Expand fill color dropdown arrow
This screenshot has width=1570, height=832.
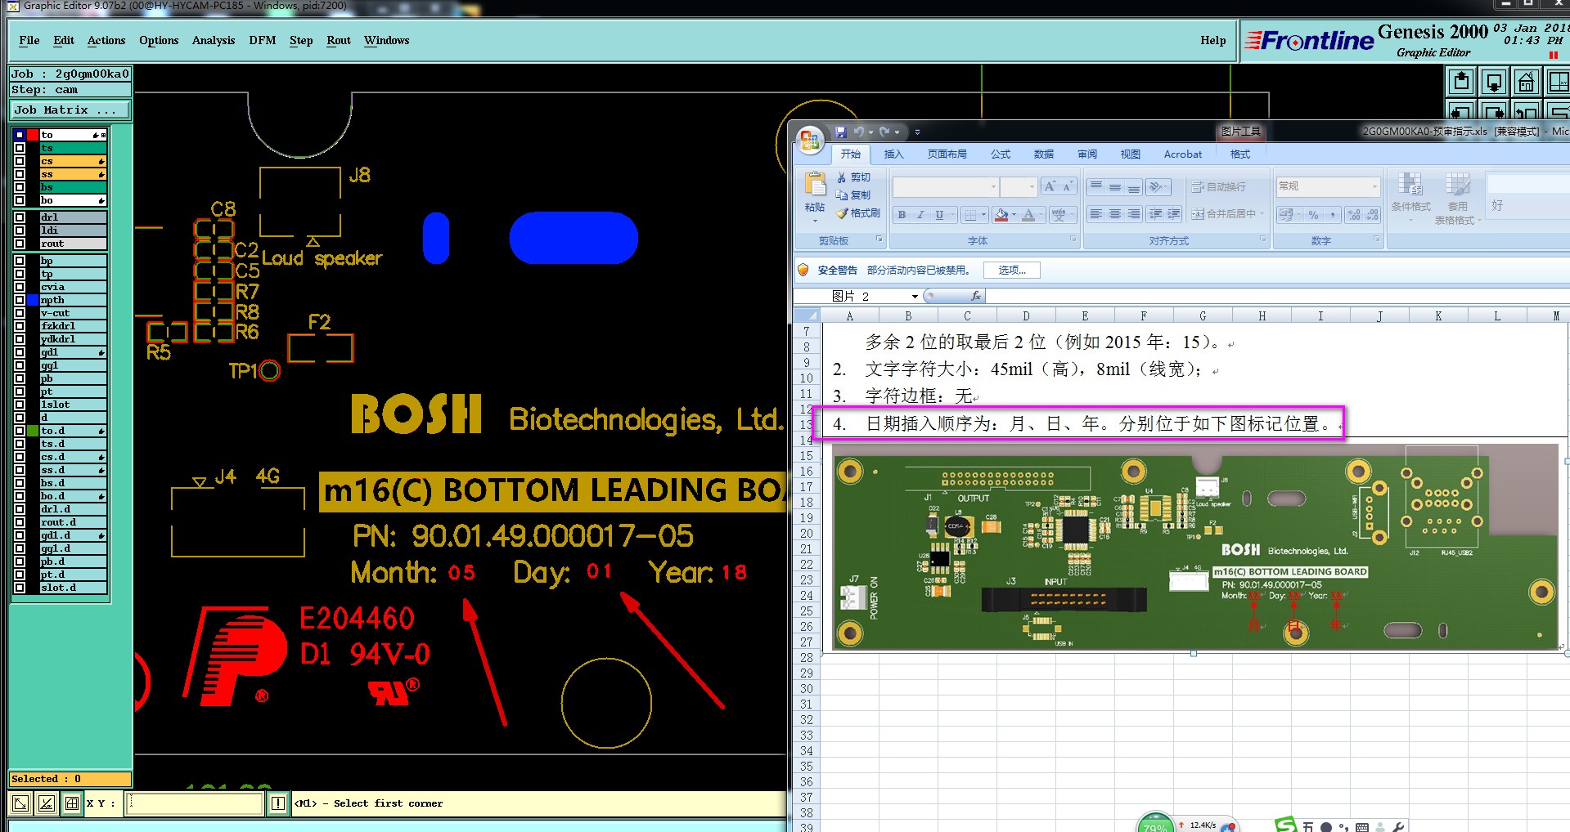(x=1014, y=215)
